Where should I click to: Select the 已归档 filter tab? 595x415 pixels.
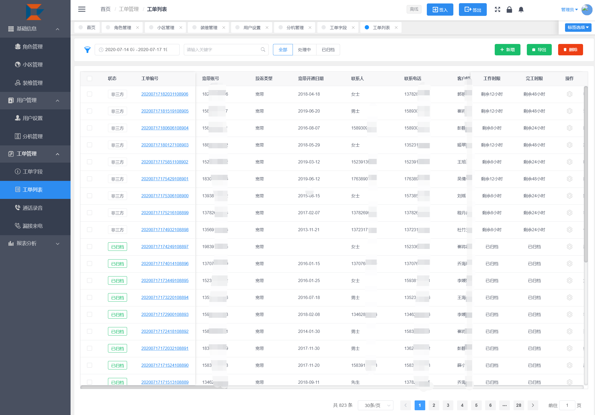pyautogui.click(x=328, y=50)
